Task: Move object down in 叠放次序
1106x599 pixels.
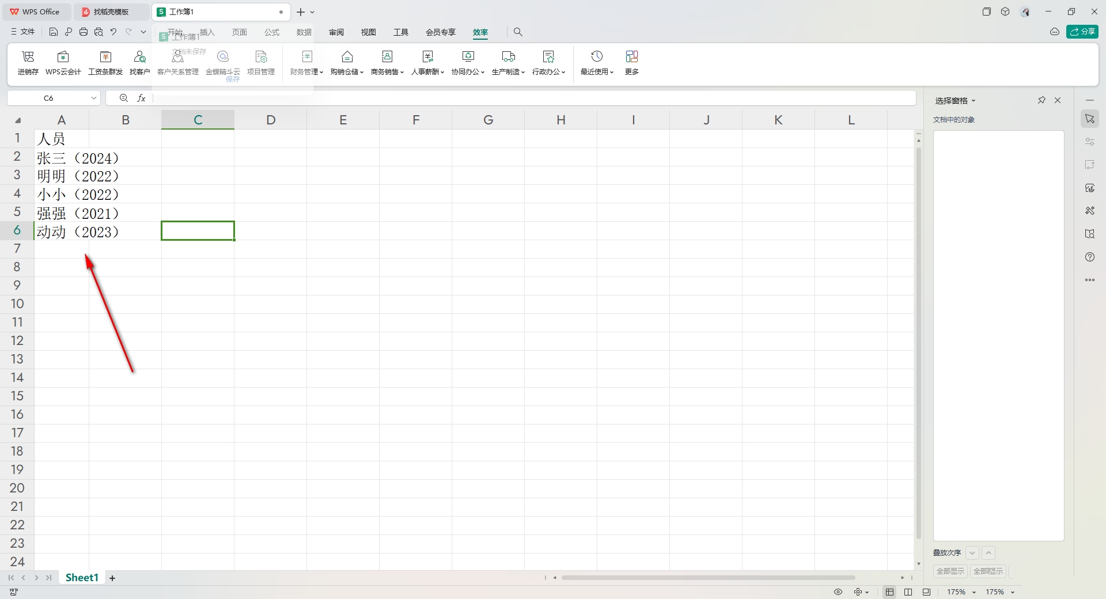Action: [x=972, y=553]
